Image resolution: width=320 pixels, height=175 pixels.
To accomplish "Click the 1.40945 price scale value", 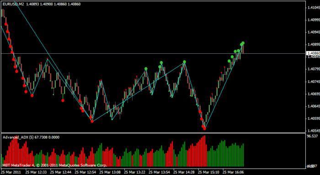I will point(314,32).
